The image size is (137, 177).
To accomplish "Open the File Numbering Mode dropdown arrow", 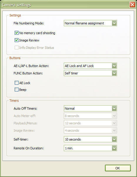I will point(114,23).
